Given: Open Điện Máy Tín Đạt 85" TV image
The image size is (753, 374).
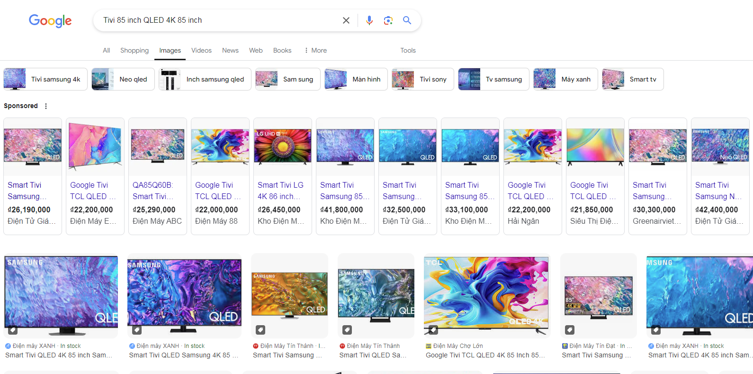Looking at the screenshot, I should pyautogui.click(x=599, y=296).
